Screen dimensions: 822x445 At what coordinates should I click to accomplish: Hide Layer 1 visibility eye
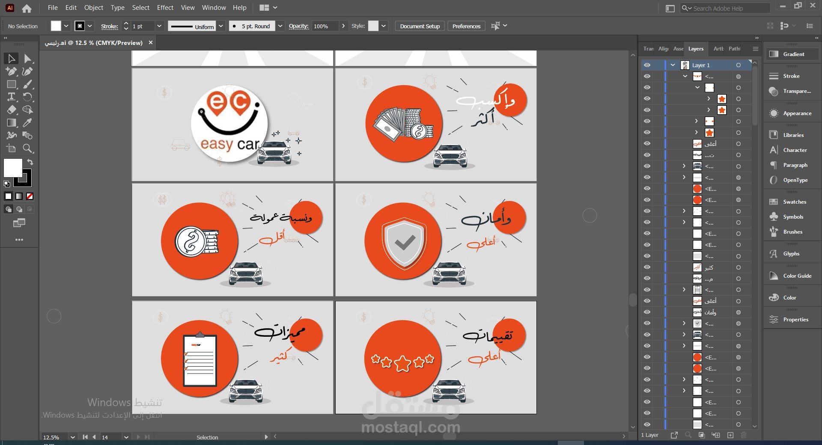pos(647,65)
